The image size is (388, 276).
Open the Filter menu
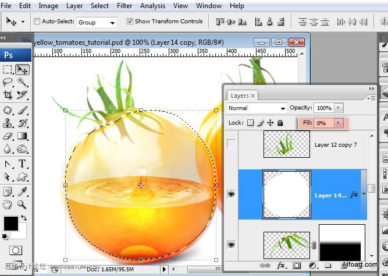tap(124, 6)
